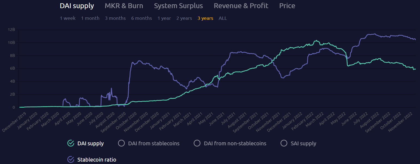Image resolution: width=420 pixels, height=164 pixels.
Task: Enable the SAI supply series
Action: click(x=284, y=143)
